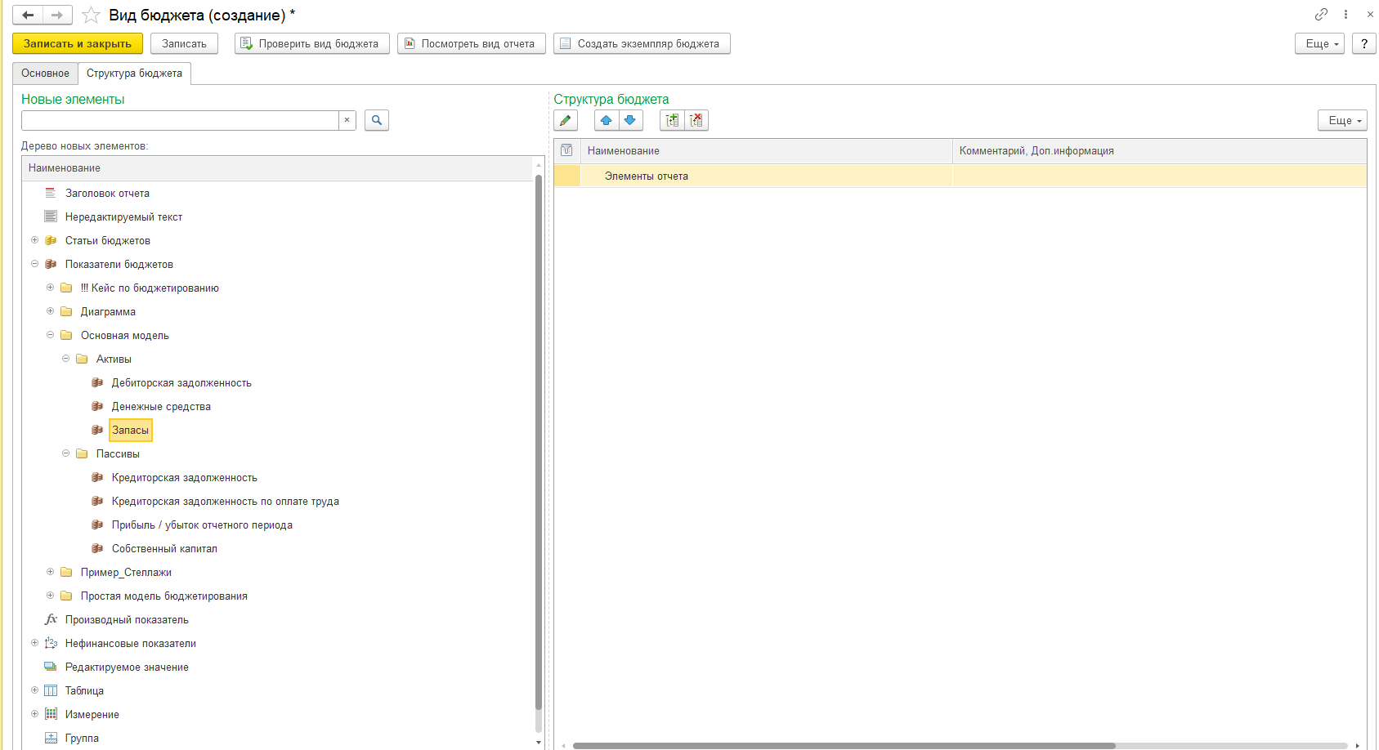Screen dimensions: 1379x750
Task: Collapse the Основная модель folder
Action: tap(50, 335)
